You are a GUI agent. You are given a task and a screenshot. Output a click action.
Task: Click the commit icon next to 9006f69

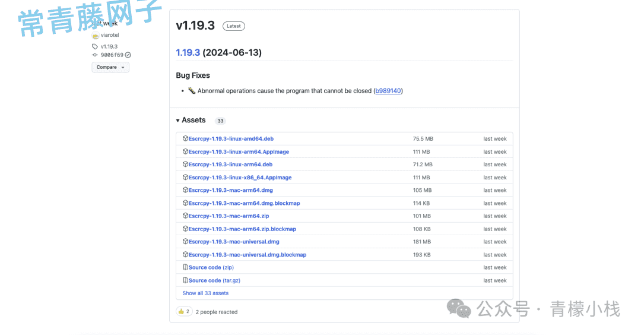point(95,55)
